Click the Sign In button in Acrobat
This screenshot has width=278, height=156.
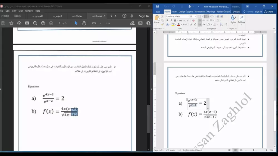144,16
